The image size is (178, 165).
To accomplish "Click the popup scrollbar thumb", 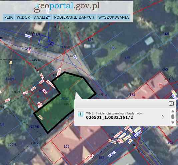I will tap(173, 117).
